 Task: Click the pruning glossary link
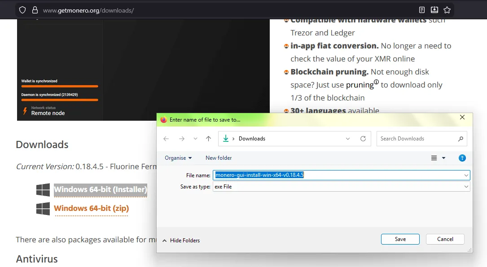click(x=360, y=85)
